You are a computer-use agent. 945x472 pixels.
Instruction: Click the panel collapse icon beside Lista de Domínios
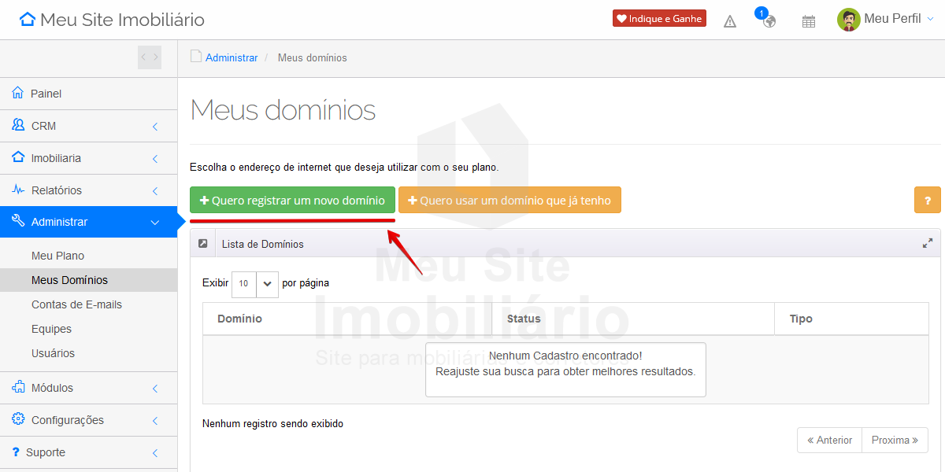coord(203,244)
